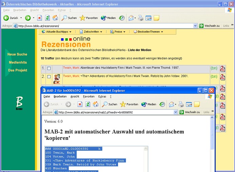Open the Bestseller/Themen dropdown
This screenshot has width=235, height=172.
click(148, 32)
